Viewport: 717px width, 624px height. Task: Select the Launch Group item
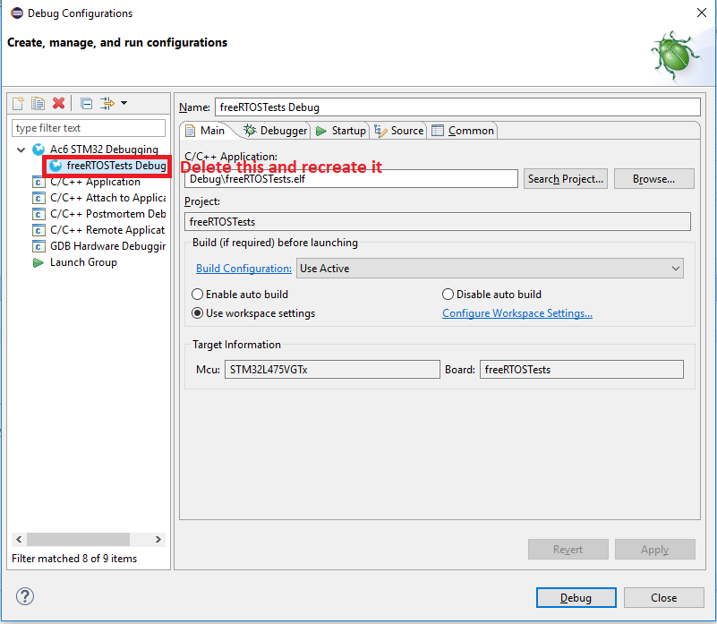point(82,262)
